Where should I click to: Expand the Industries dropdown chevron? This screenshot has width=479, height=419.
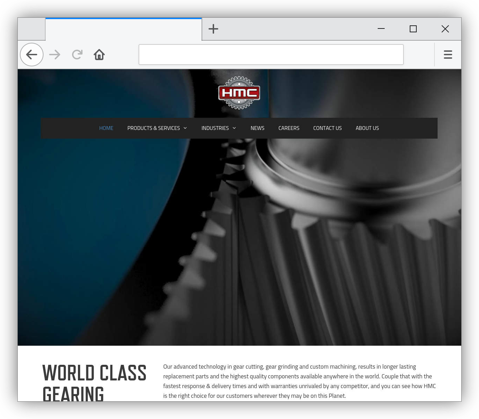234,128
